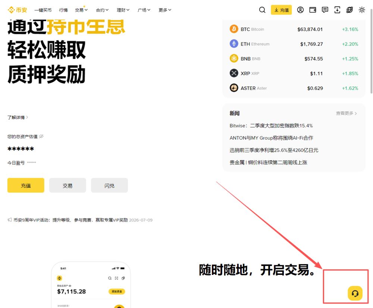
Task: Click BTC price $63,874.01
Action: click(x=310, y=29)
